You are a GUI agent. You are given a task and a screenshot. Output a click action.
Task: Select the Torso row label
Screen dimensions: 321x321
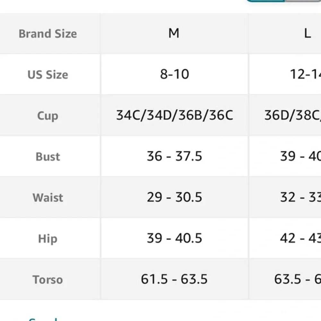[x=48, y=280]
